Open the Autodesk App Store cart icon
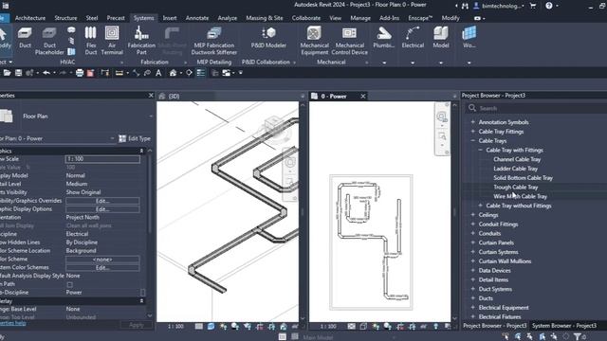The width and height of the screenshot is (607, 341). (x=533, y=6)
